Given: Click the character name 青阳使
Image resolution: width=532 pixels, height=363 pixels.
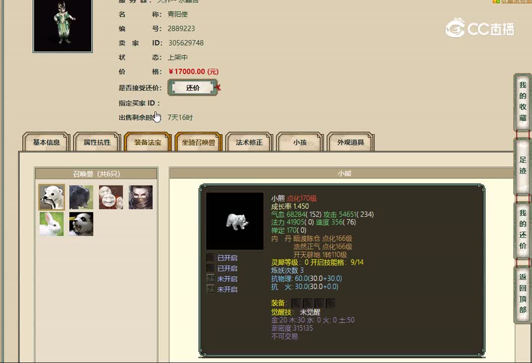Looking at the screenshot, I should point(178,14).
